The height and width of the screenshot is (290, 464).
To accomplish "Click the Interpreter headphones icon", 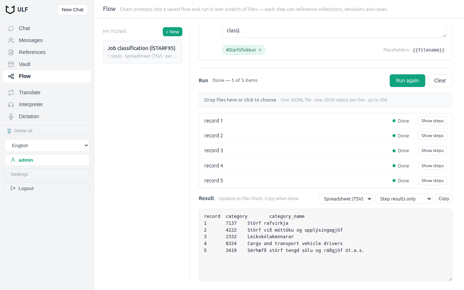I will tap(11, 104).
